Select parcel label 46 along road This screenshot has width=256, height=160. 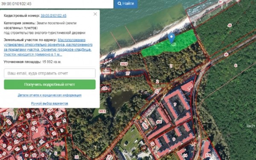[x=226, y=54]
